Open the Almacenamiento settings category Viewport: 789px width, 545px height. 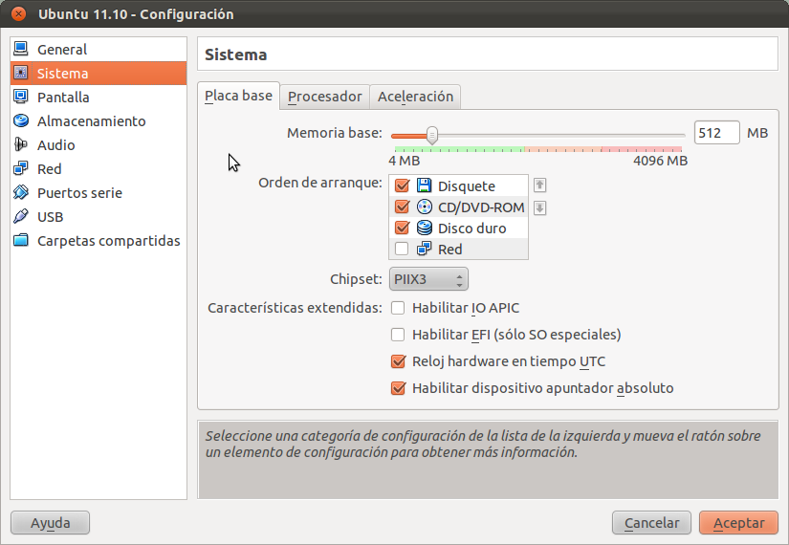coord(99,120)
